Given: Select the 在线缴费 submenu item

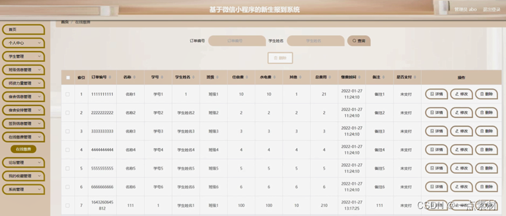Looking at the screenshot, I should 23,149.
